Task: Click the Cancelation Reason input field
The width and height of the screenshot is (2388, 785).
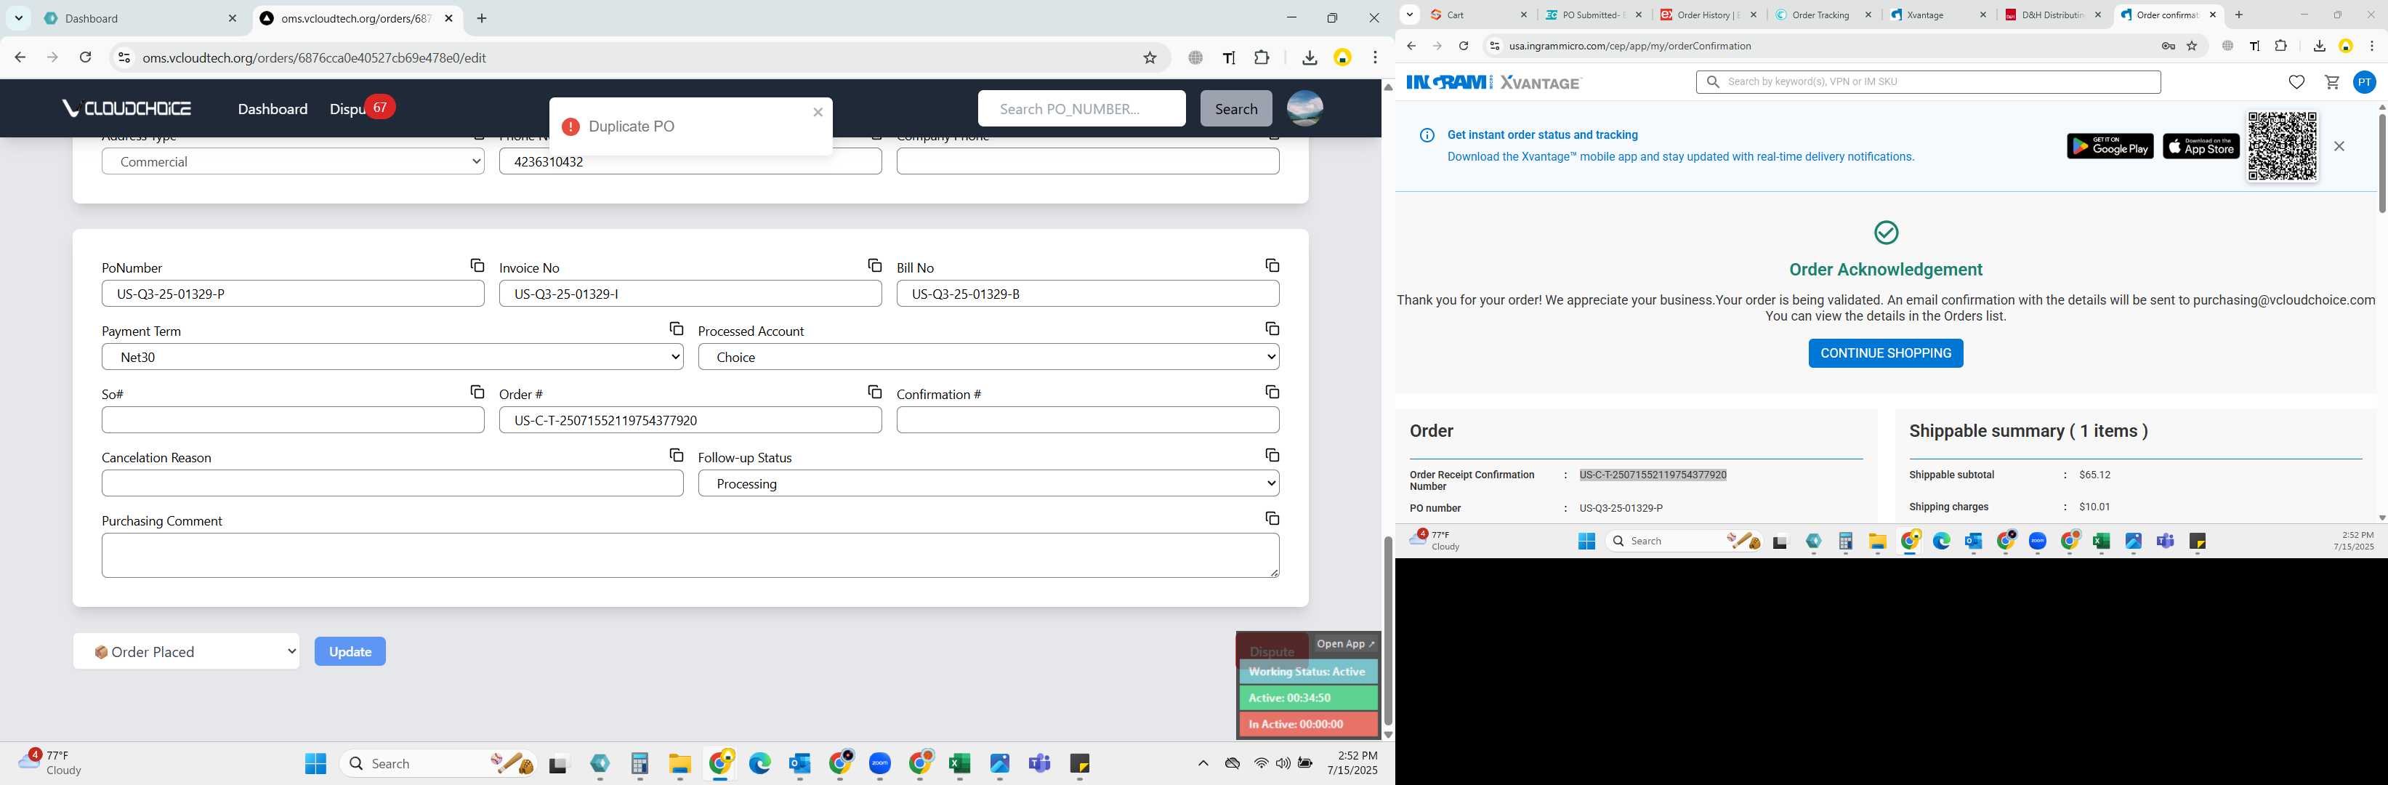Action: [392, 483]
